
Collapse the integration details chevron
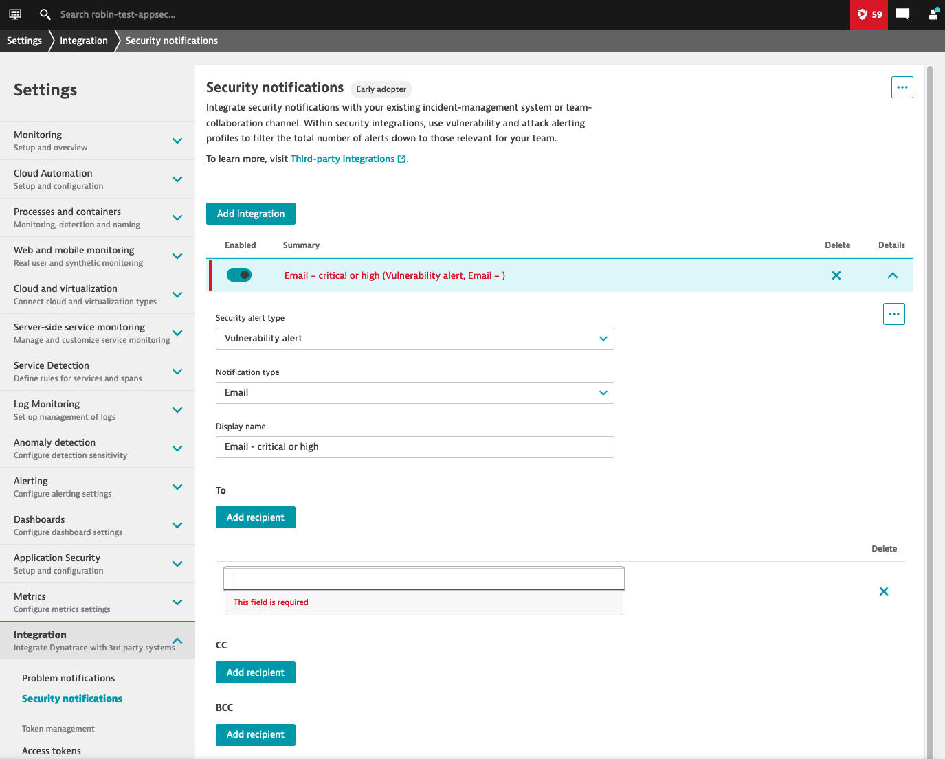pos(892,275)
